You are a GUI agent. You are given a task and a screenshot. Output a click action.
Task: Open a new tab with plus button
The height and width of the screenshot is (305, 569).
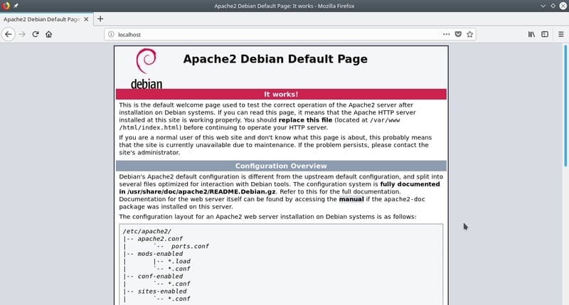click(100, 19)
